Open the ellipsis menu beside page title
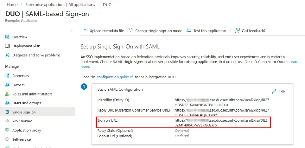305x148 pixels. [98, 14]
